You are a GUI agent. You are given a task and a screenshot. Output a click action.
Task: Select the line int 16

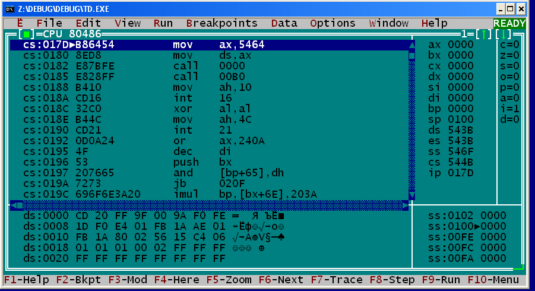[209, 98]
